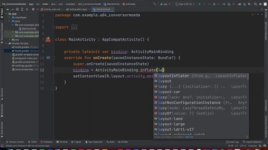Choose layoutInflater completion suggestion

pos(201,76)
